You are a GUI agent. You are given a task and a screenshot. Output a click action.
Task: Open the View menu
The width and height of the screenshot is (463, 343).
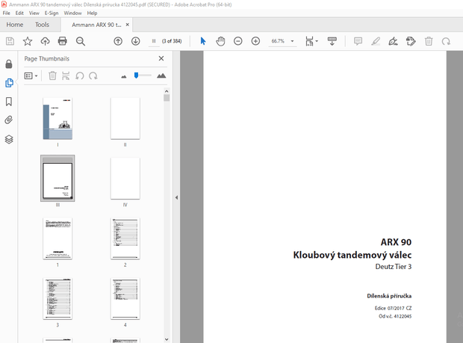(34, 13)
